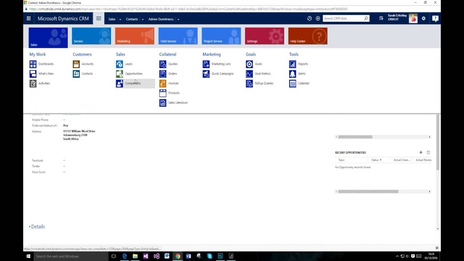Open the Sarah Critchley user profile
Screen dimensions: 464x261
pos(402,18)
